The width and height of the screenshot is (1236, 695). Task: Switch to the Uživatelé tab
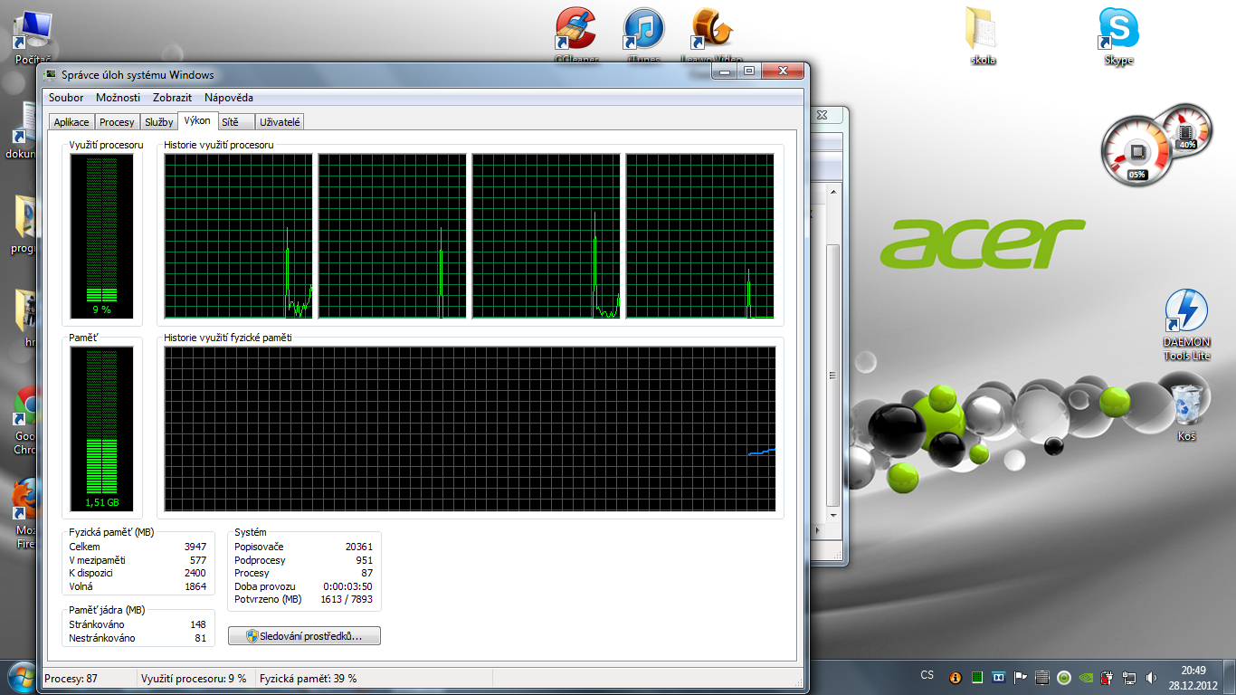tap(280, 122)
